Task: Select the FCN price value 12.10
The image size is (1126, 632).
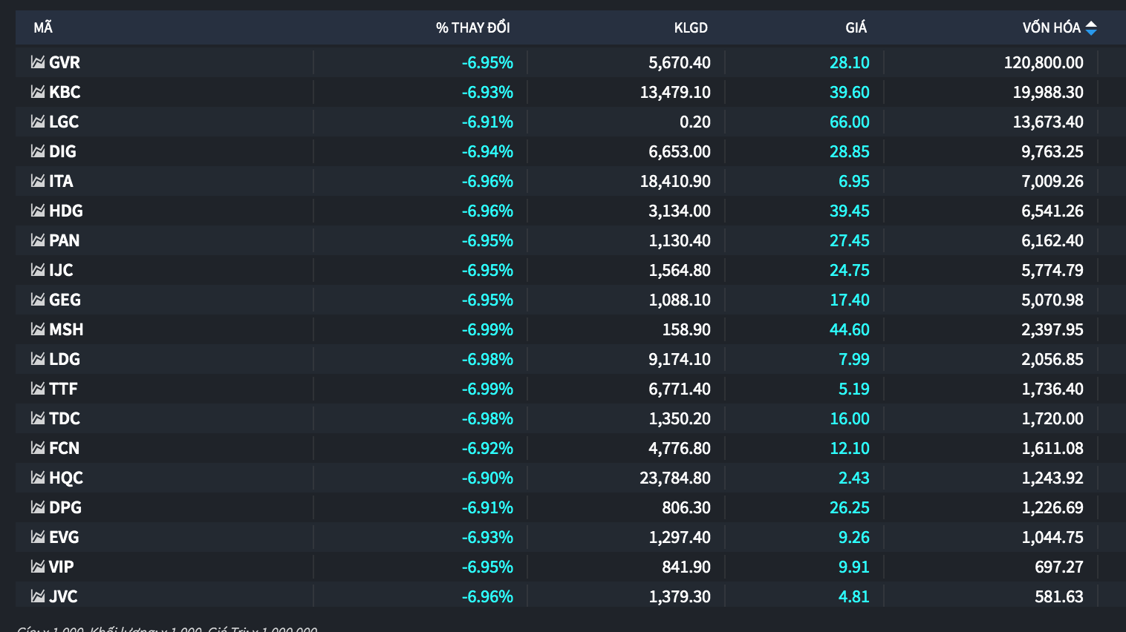Action: coord(849,448)
